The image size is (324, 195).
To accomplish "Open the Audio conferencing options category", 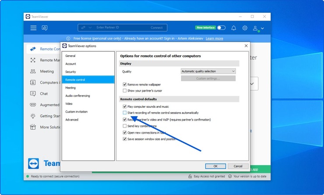I will point(88,96).
